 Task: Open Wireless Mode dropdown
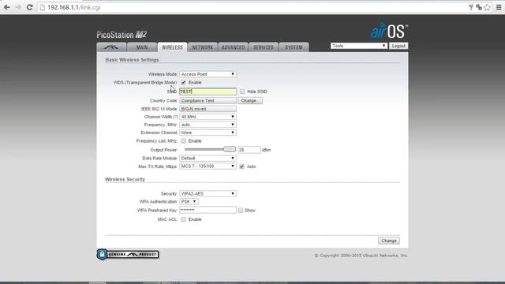coord(208,74)
